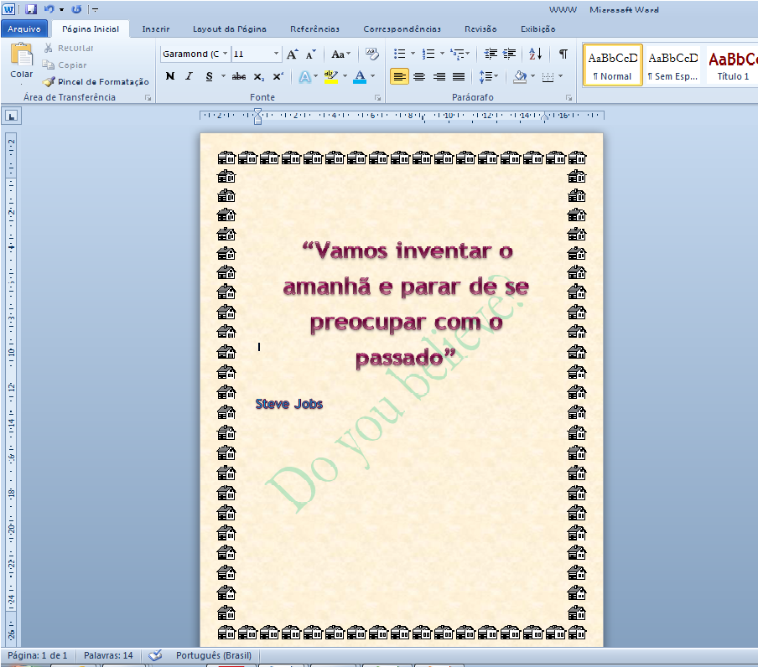The image size is (758, 667).
Task: Switch to the Exibição tab
Action: coord(538,29)
